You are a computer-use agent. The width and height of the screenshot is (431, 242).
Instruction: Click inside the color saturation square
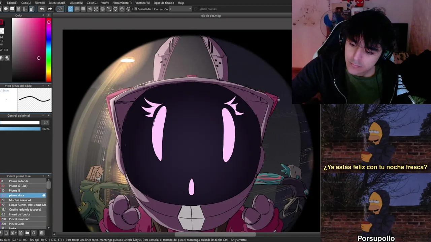29,49
